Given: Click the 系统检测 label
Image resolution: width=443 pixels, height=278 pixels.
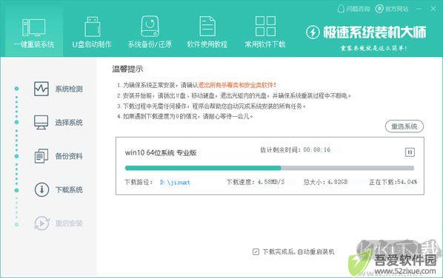Looking at the screenshot, I should pos(69,89).
